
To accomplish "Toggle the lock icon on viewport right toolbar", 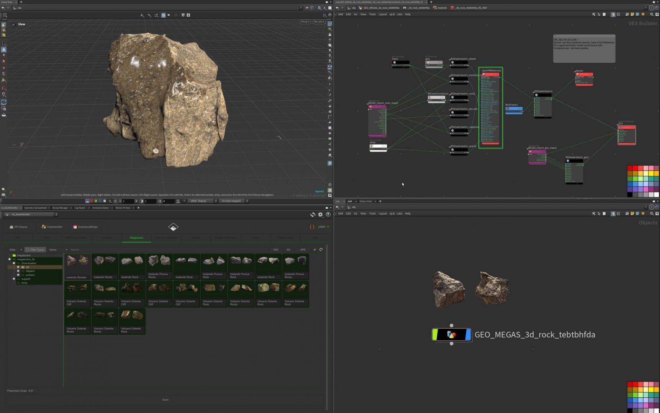I will click(329, 34).
